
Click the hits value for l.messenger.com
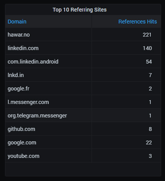point(150,102)
